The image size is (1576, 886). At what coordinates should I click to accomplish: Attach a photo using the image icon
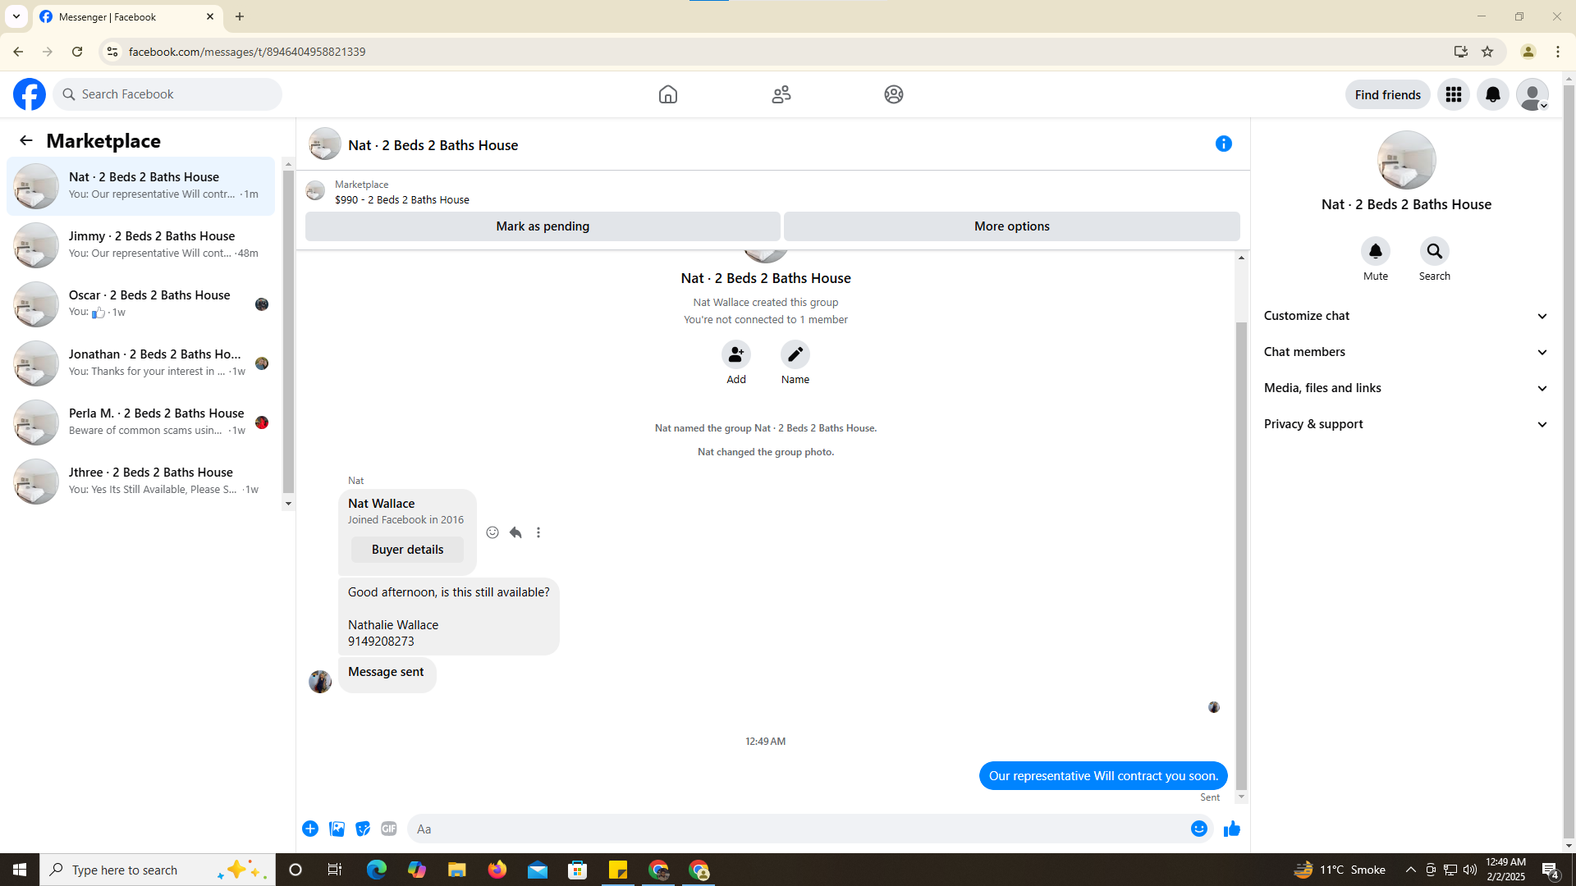pos(337,829)
